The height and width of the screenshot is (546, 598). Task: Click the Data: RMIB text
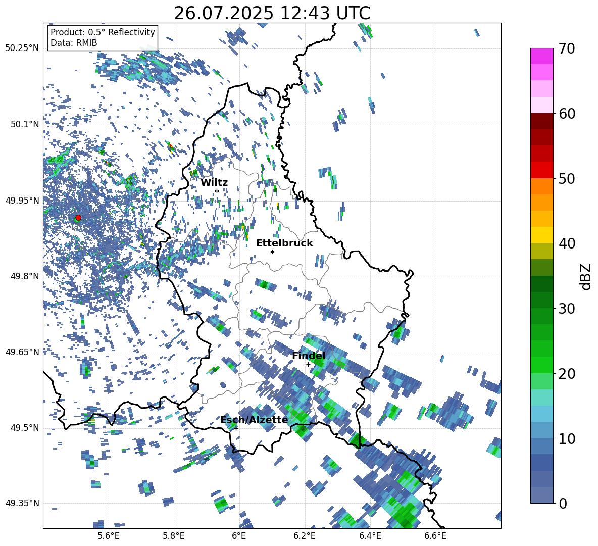(x=74, y=43)
